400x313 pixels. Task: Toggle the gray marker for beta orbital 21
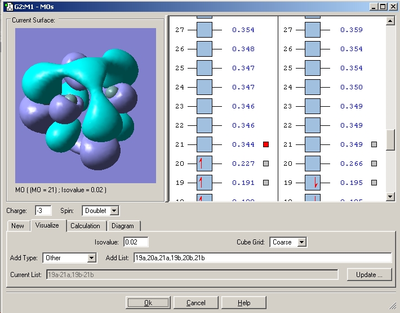click(374, 144)
